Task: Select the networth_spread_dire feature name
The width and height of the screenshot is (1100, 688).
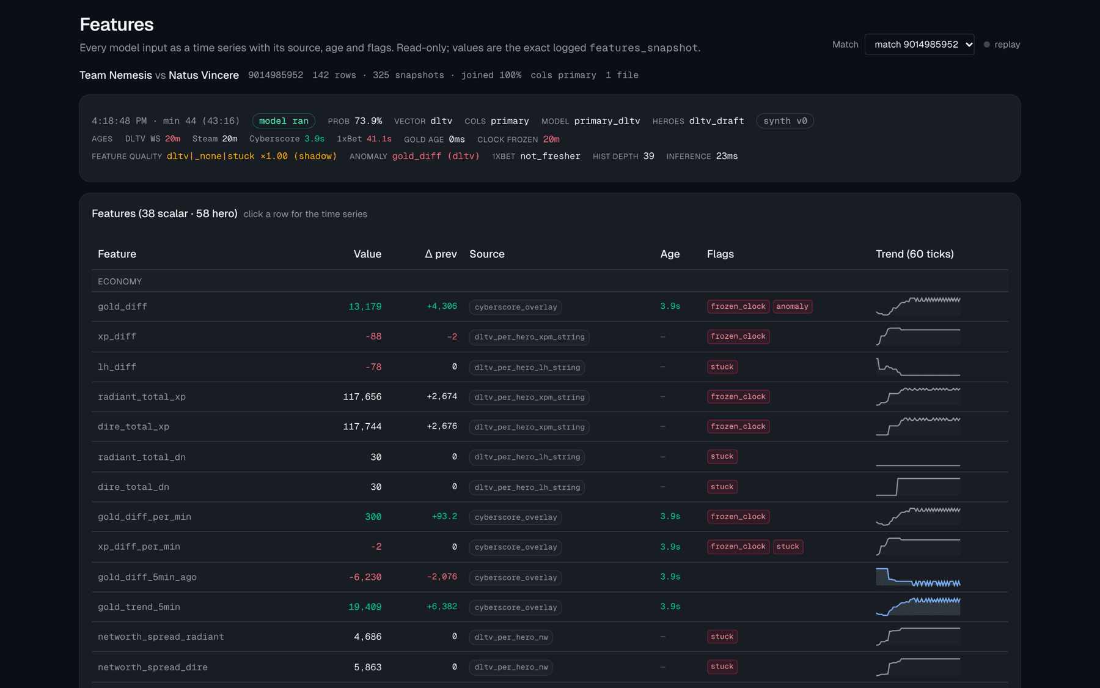Action: pyautogui.click(x=153, y=667)
